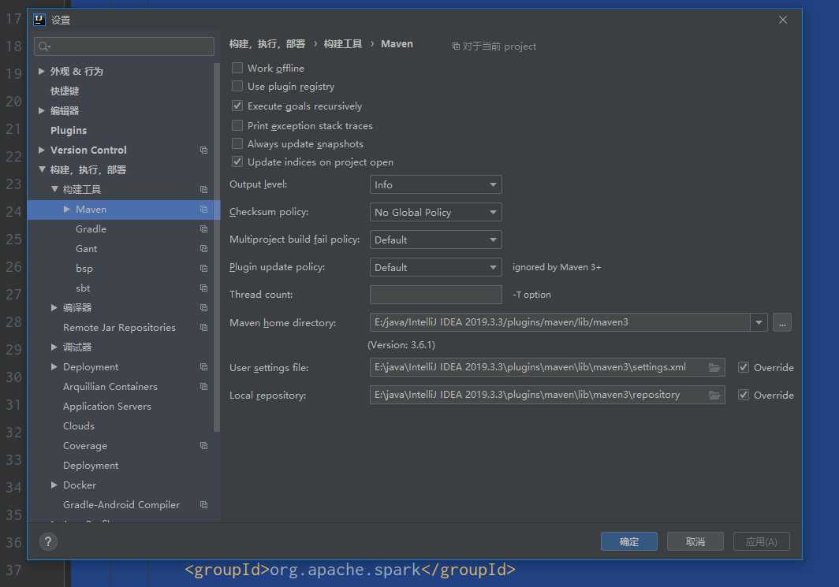Click the settings search field
This screenshot has height=587, width=839.
click(x=124, y=46)
